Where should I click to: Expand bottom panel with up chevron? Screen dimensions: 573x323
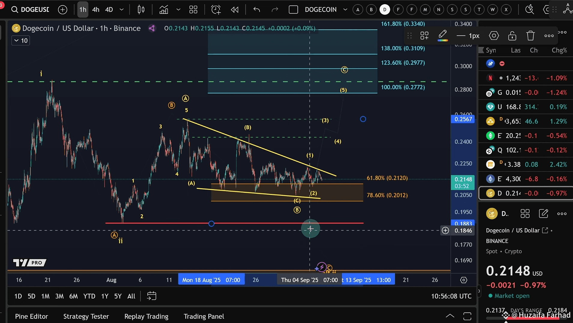450,316
